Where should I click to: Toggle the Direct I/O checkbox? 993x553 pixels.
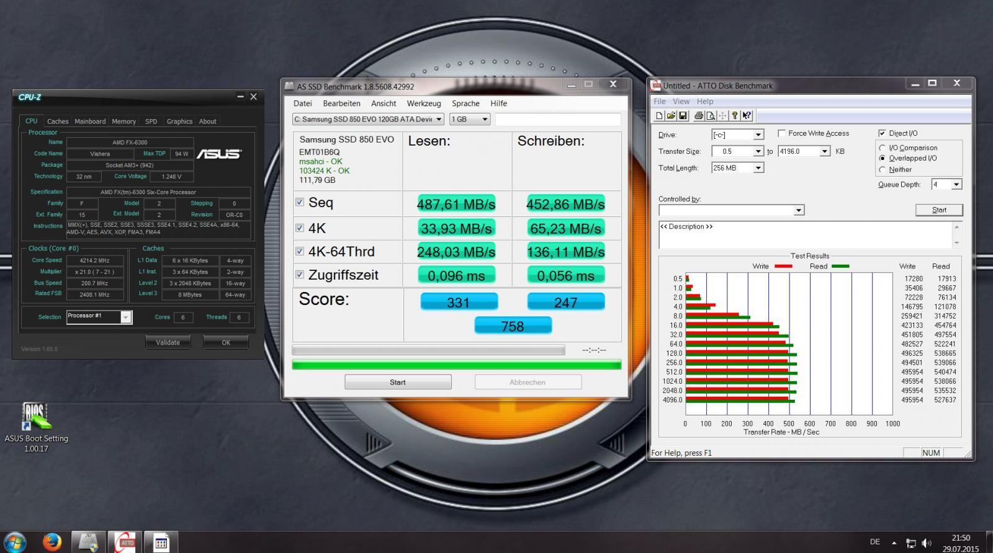tap(882, 133)
